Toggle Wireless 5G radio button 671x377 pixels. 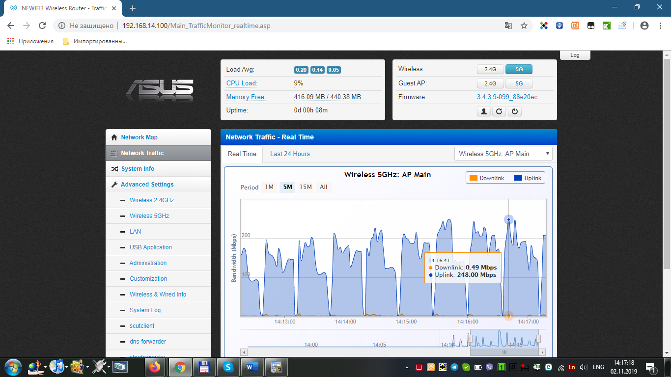click(x=519, y=70)
